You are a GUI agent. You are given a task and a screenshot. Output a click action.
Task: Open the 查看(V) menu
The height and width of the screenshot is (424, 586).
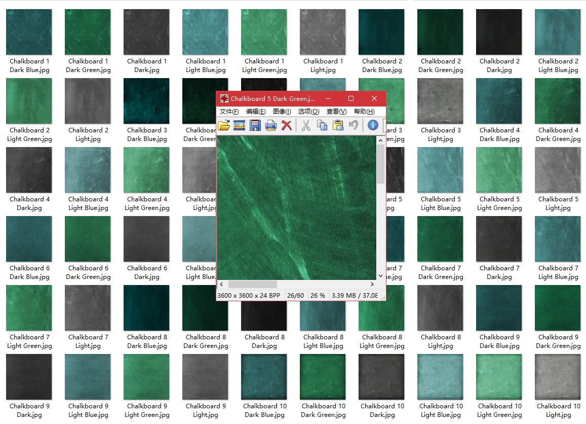pos(336,112)
